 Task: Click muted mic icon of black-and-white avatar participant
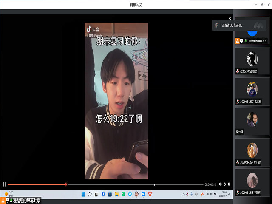238,71
